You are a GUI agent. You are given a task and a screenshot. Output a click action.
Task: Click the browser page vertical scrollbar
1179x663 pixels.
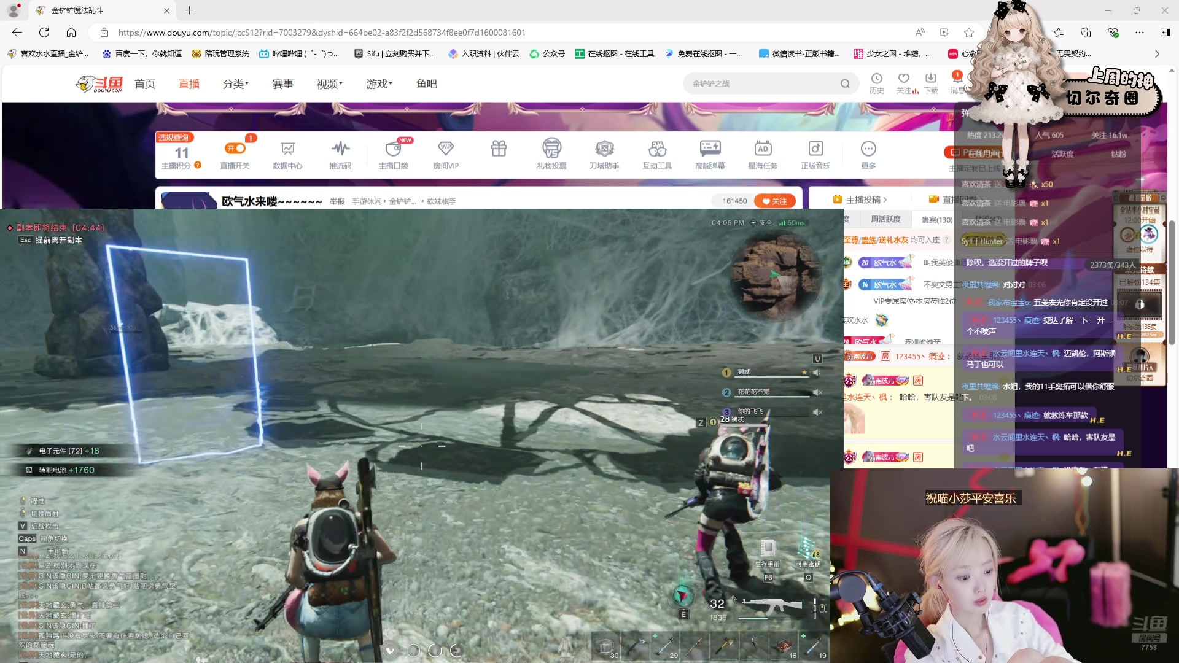click(1172, 282)
